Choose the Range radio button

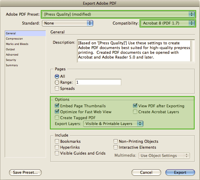tap(57, 82)
